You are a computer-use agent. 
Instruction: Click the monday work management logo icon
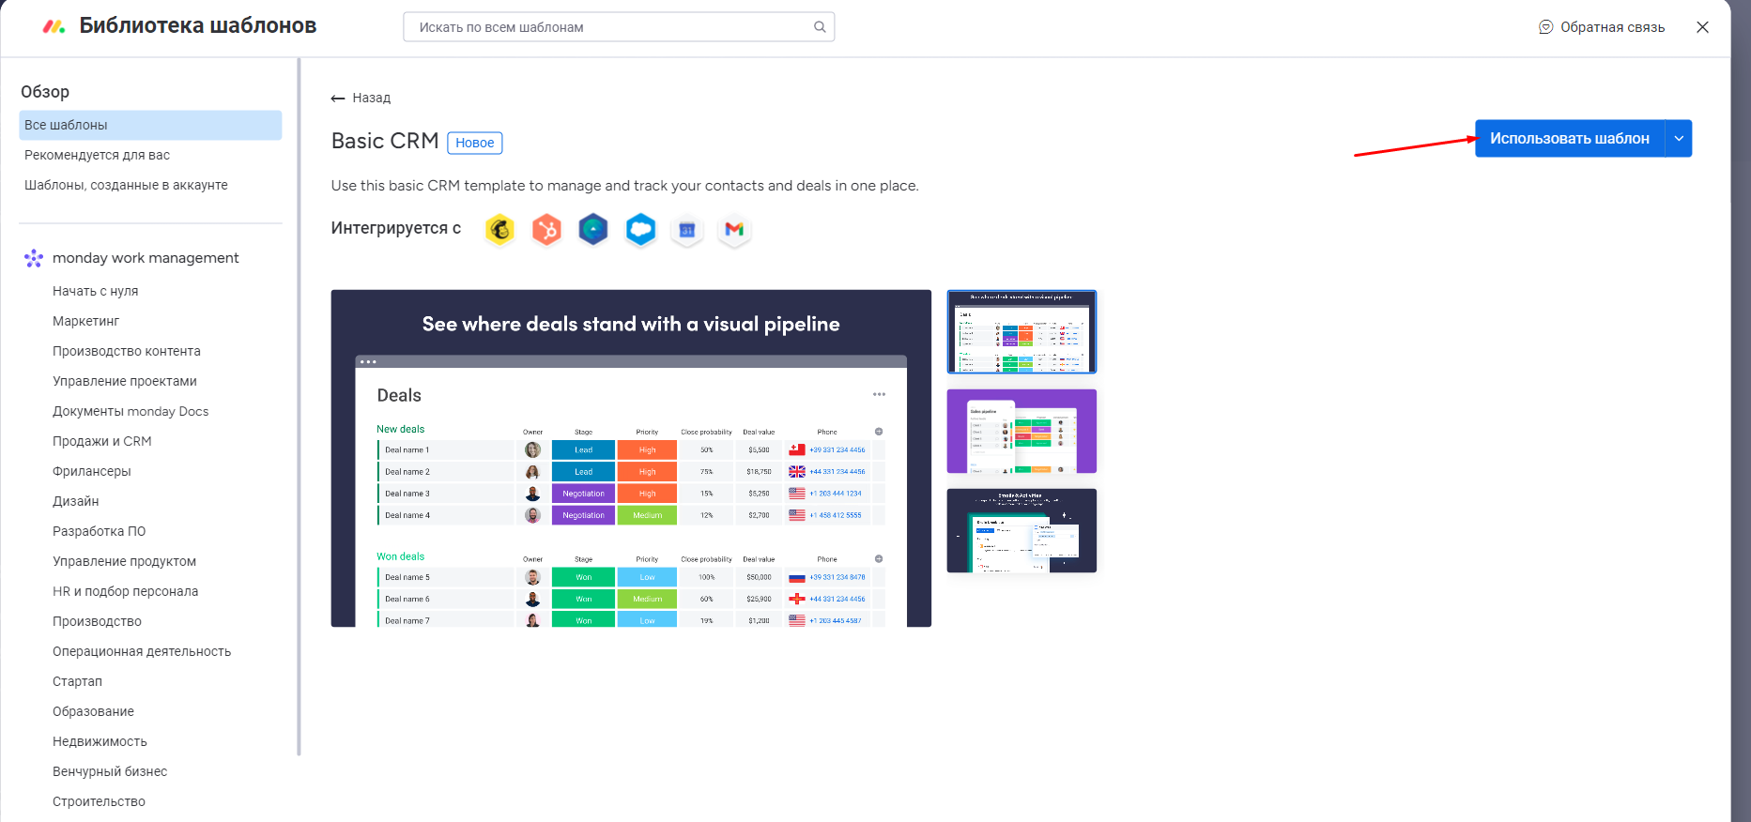34,258
